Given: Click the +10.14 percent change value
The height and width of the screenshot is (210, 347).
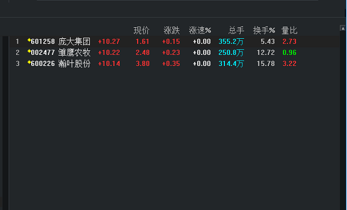Looking at the screenshot, I should pyautogui.click(x=109, y=64).
